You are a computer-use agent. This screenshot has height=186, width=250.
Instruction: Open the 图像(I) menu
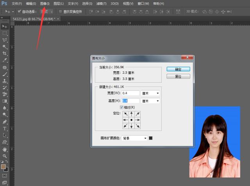pos(45,4)
